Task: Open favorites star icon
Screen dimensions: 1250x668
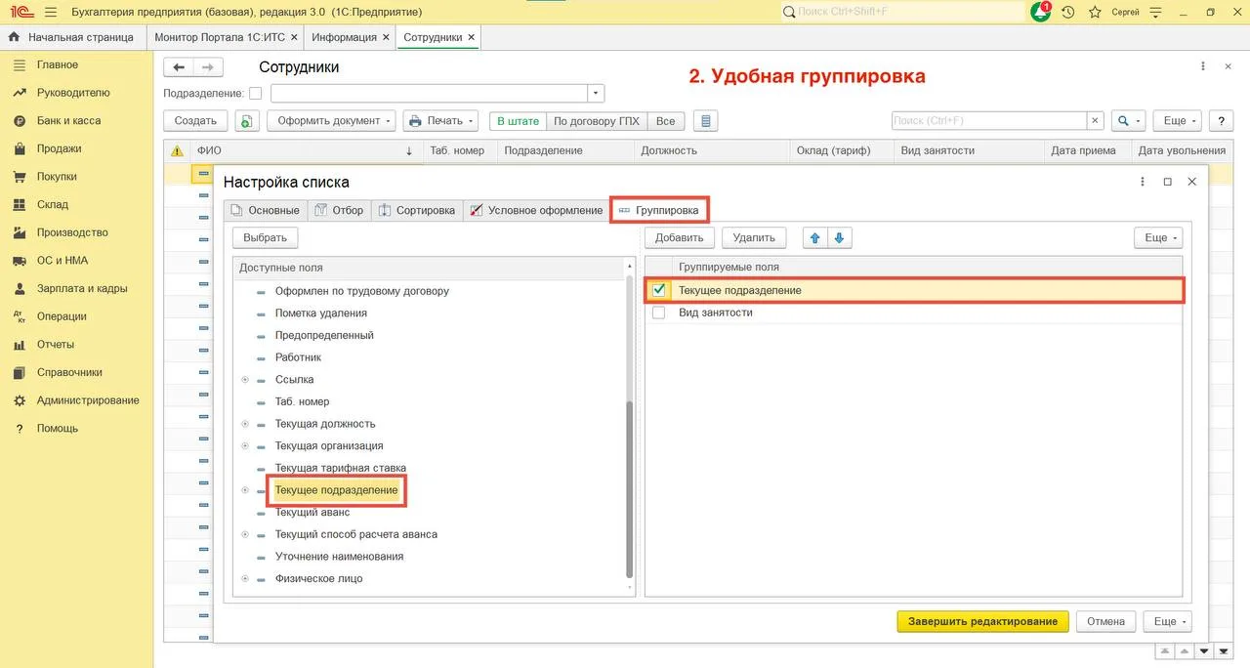Action: pyautogui.click(x=1095, y=12)
